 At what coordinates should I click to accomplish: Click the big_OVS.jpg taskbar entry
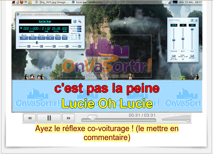pyautogui.click(x=52, y=2)
